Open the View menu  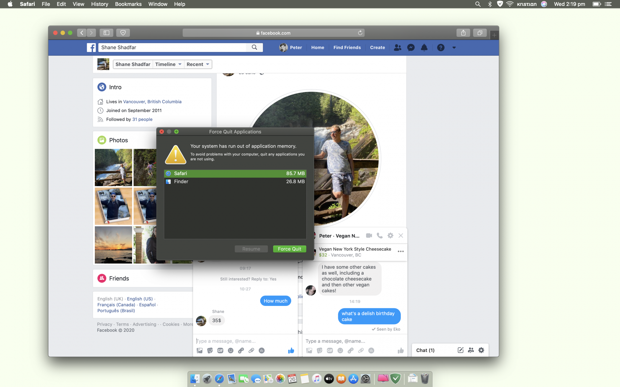78,4
